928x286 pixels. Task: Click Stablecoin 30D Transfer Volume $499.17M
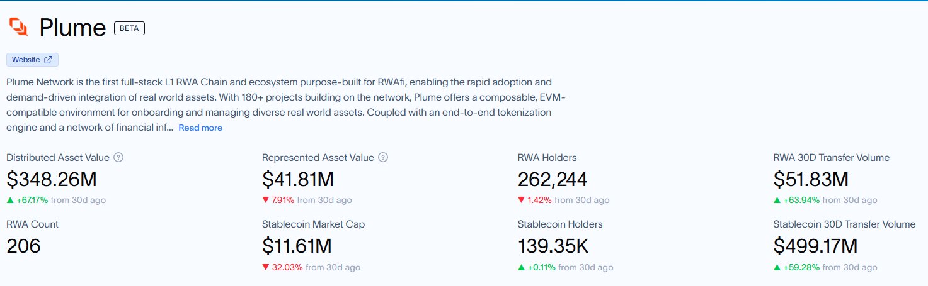point(815,246)
